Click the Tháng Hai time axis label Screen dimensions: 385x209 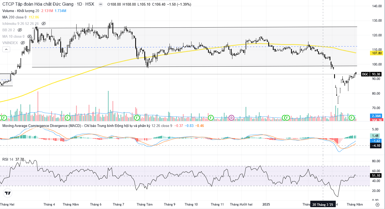7,204
